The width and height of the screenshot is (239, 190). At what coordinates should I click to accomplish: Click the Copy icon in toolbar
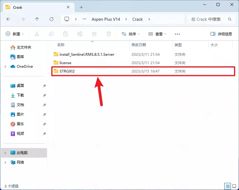pos(51,34)
